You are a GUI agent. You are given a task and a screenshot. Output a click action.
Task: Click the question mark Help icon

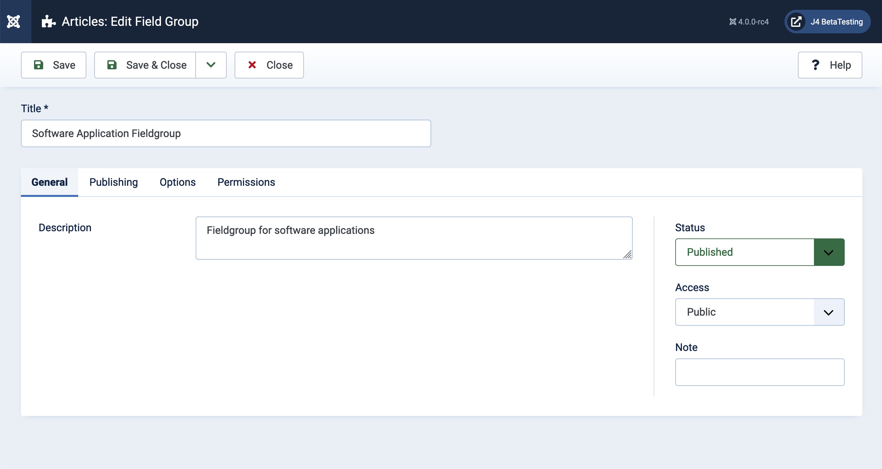[x=816, y=65]
